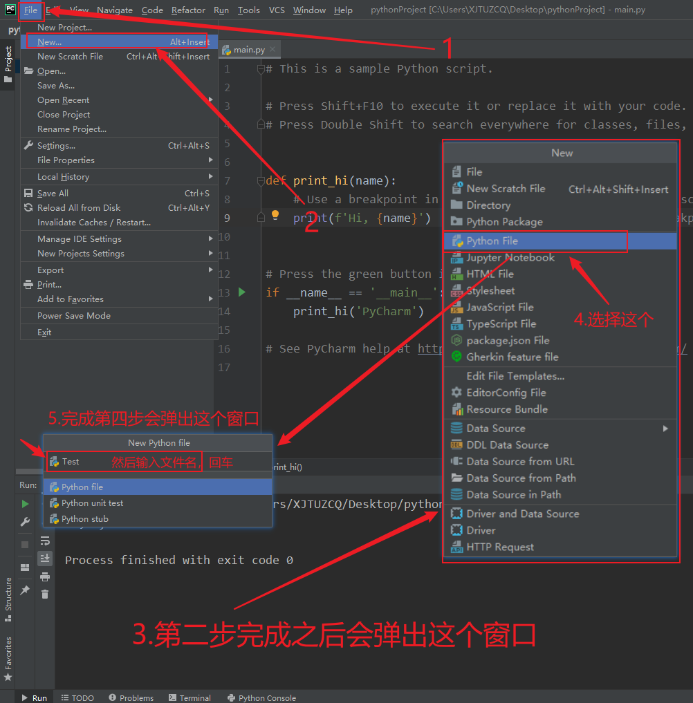The height and width of the screenshot is (703, 693).
Task: Select HTML File in New popup
Action: [x=560, y=274]
